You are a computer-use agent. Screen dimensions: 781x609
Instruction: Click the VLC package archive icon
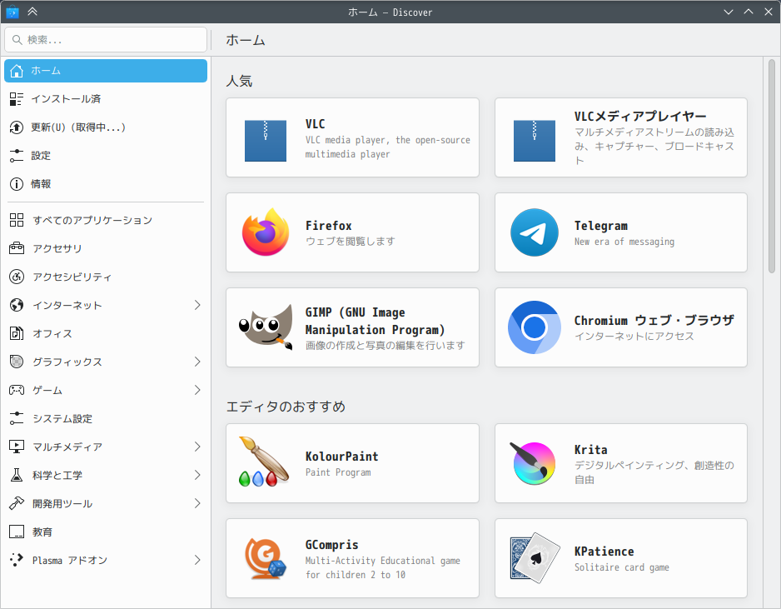coord(266,141)
